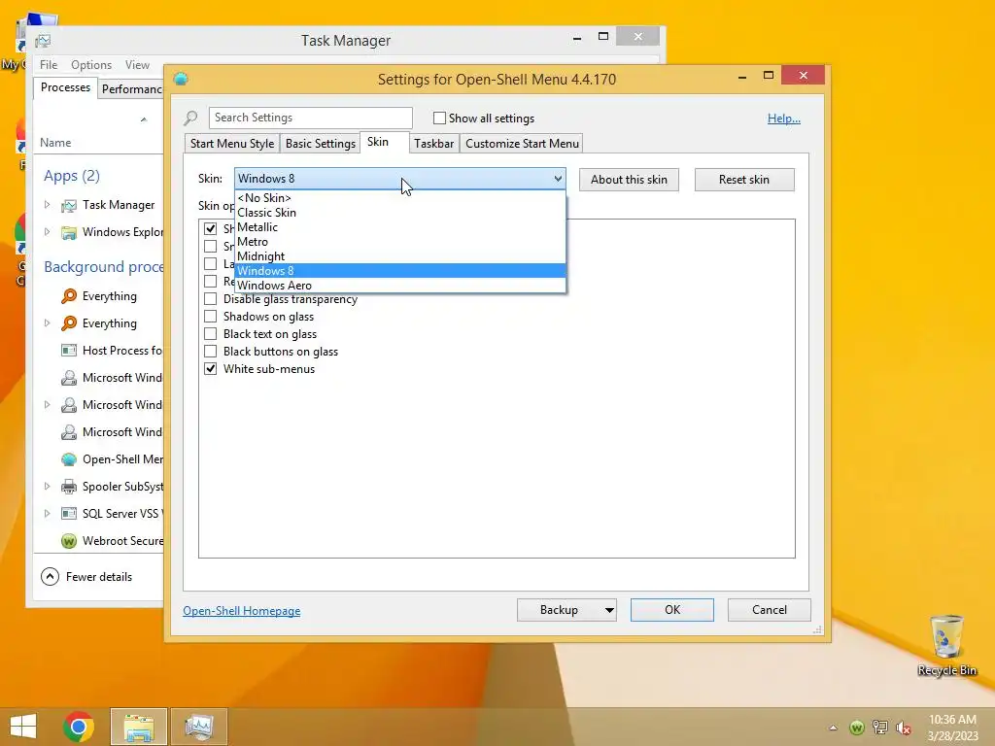The image size is (995, 746).
Task: Click the Name column header in Task Manager
Action: click(55, 143)
